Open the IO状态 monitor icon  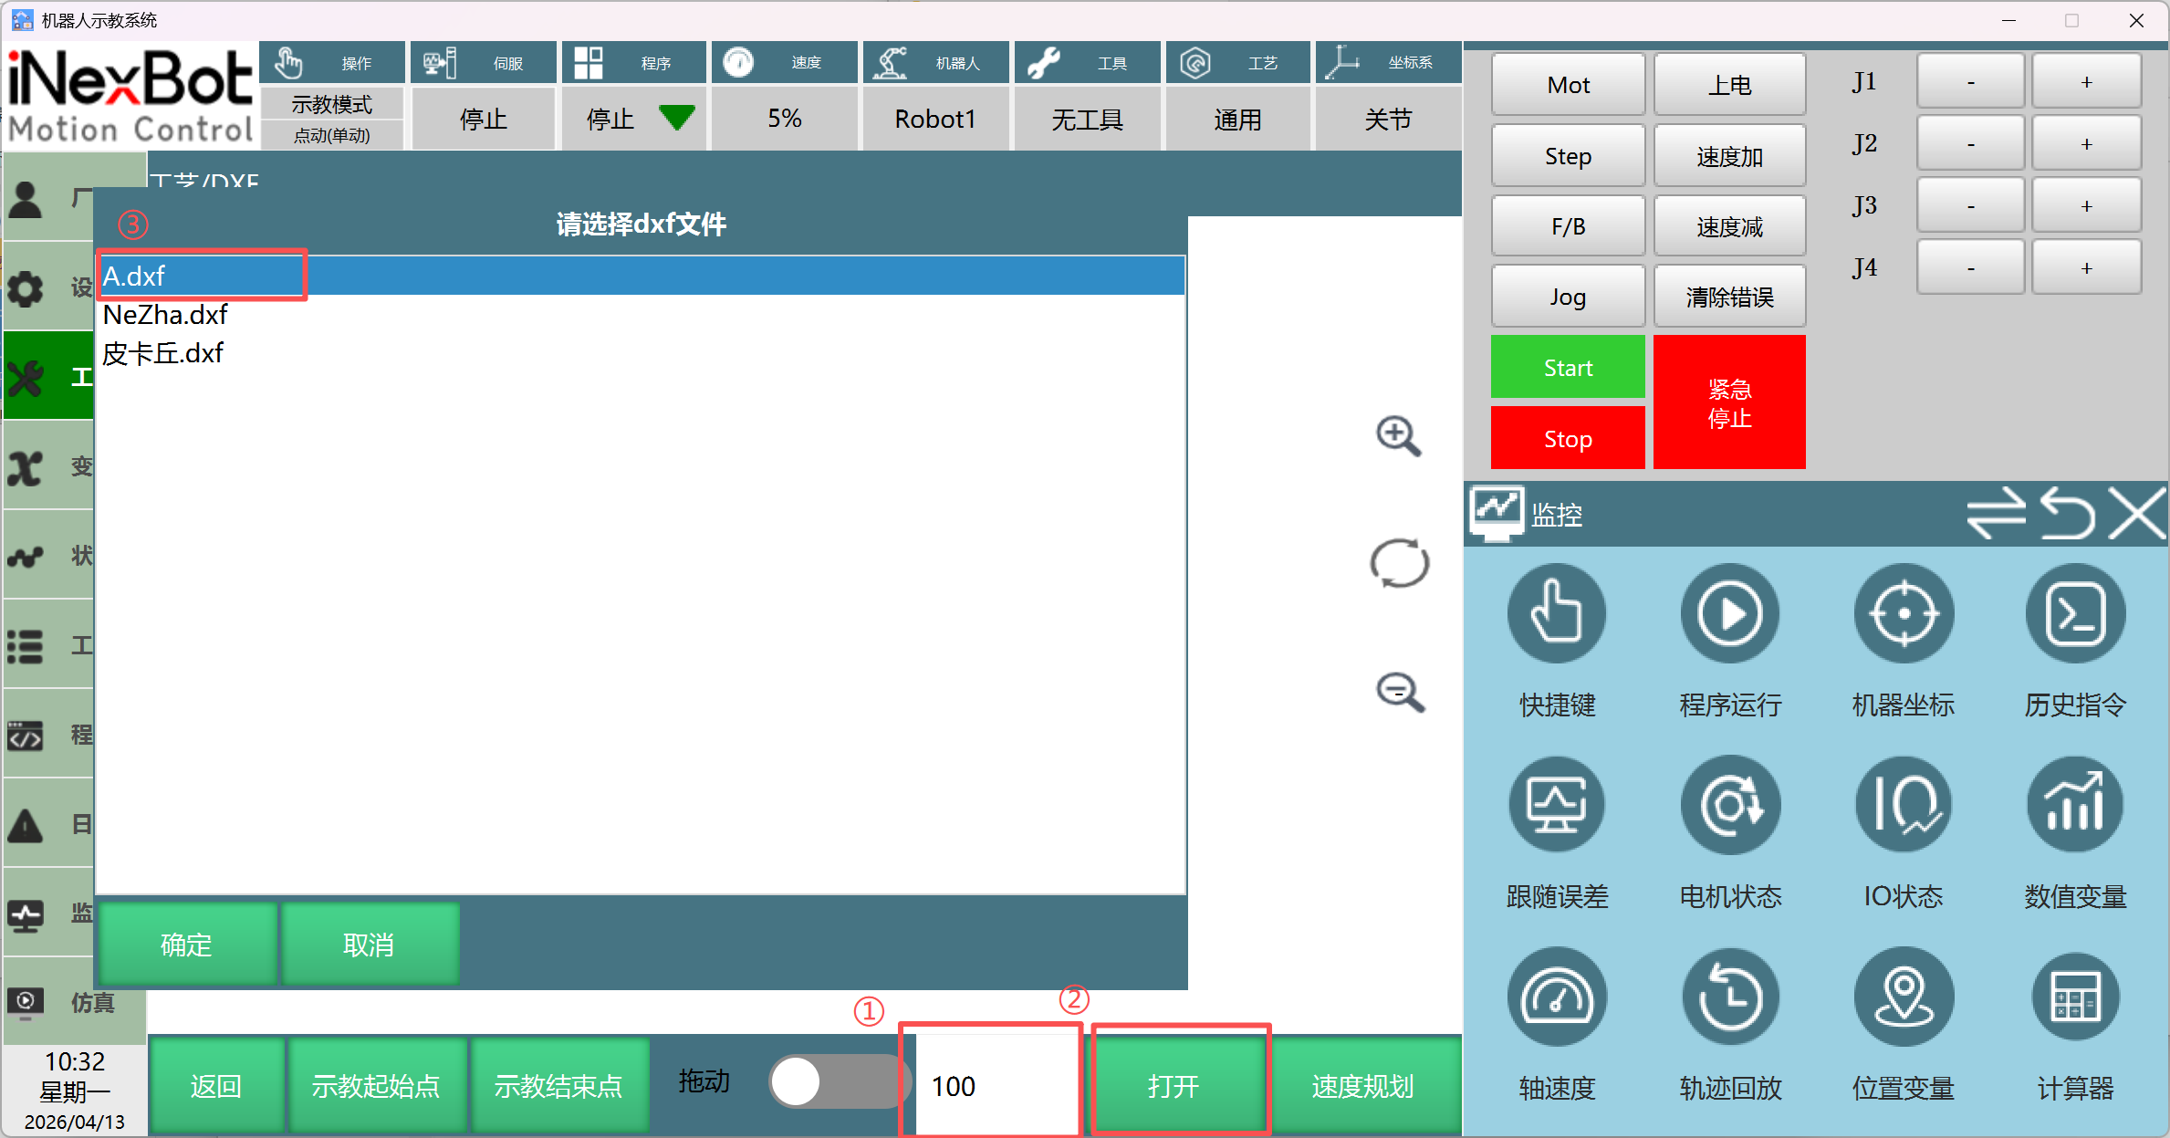click(1903, 806)
